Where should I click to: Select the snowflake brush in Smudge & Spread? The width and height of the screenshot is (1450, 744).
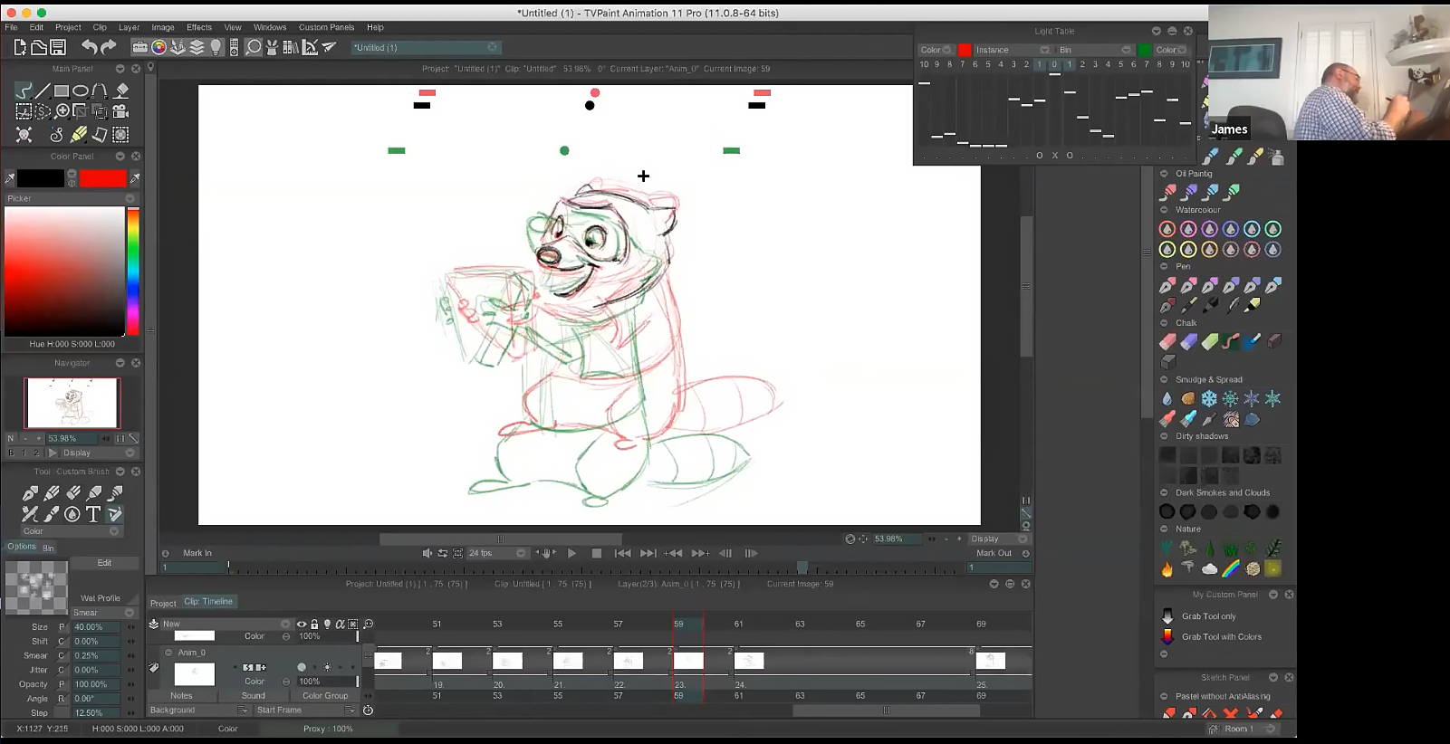(1209, 398)
